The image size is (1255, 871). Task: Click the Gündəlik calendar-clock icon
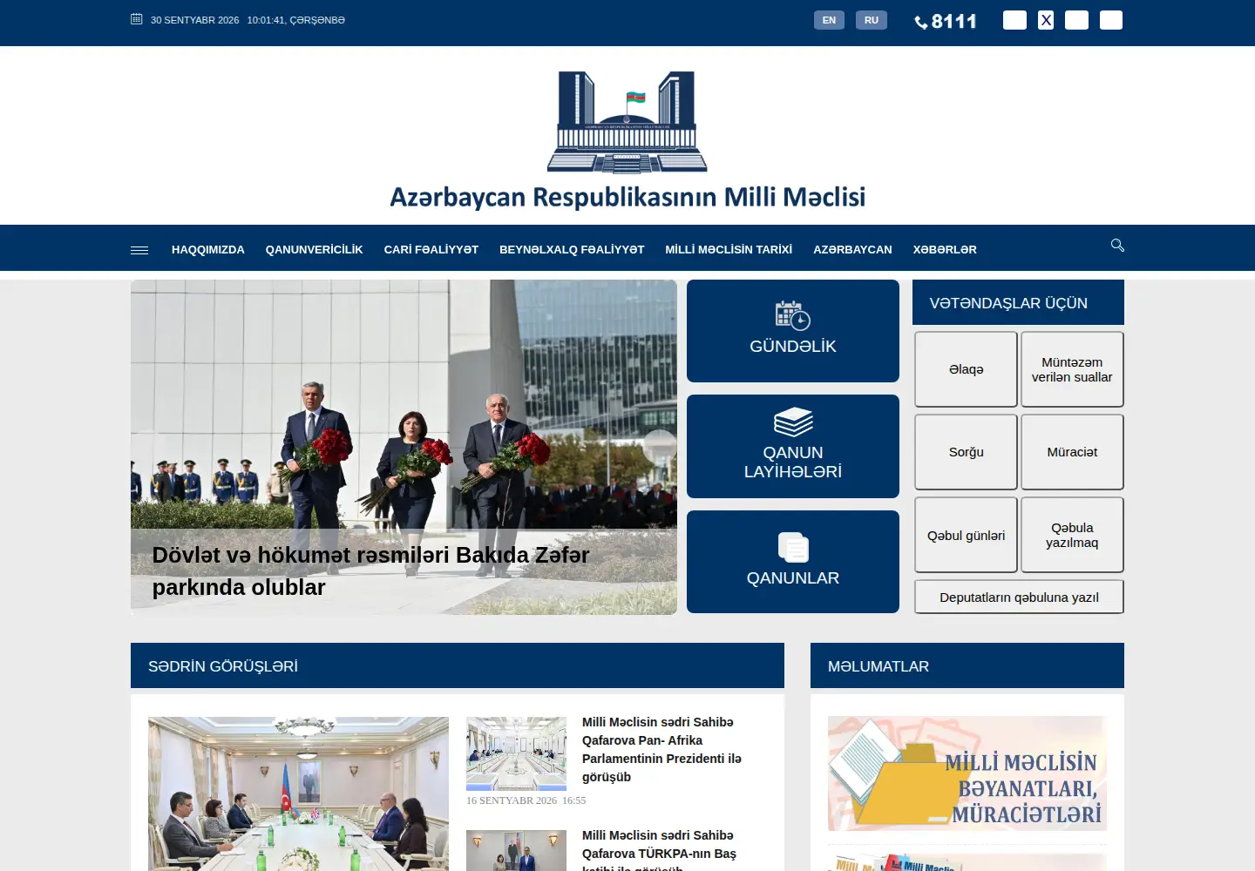(793, 315)
